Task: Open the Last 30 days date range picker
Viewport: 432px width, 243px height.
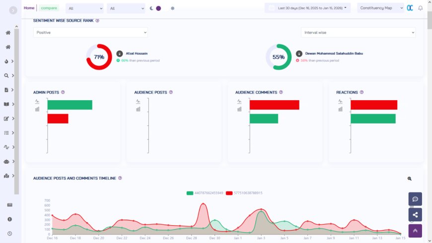Action: (308, 8)
